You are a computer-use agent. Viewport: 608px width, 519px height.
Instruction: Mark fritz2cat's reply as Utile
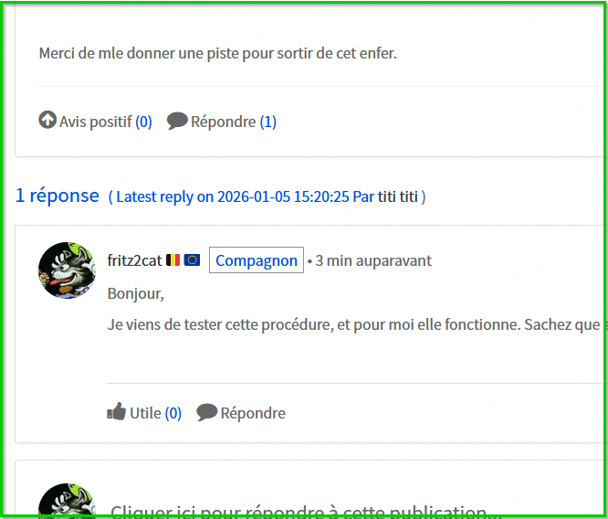tap(145, 413)
